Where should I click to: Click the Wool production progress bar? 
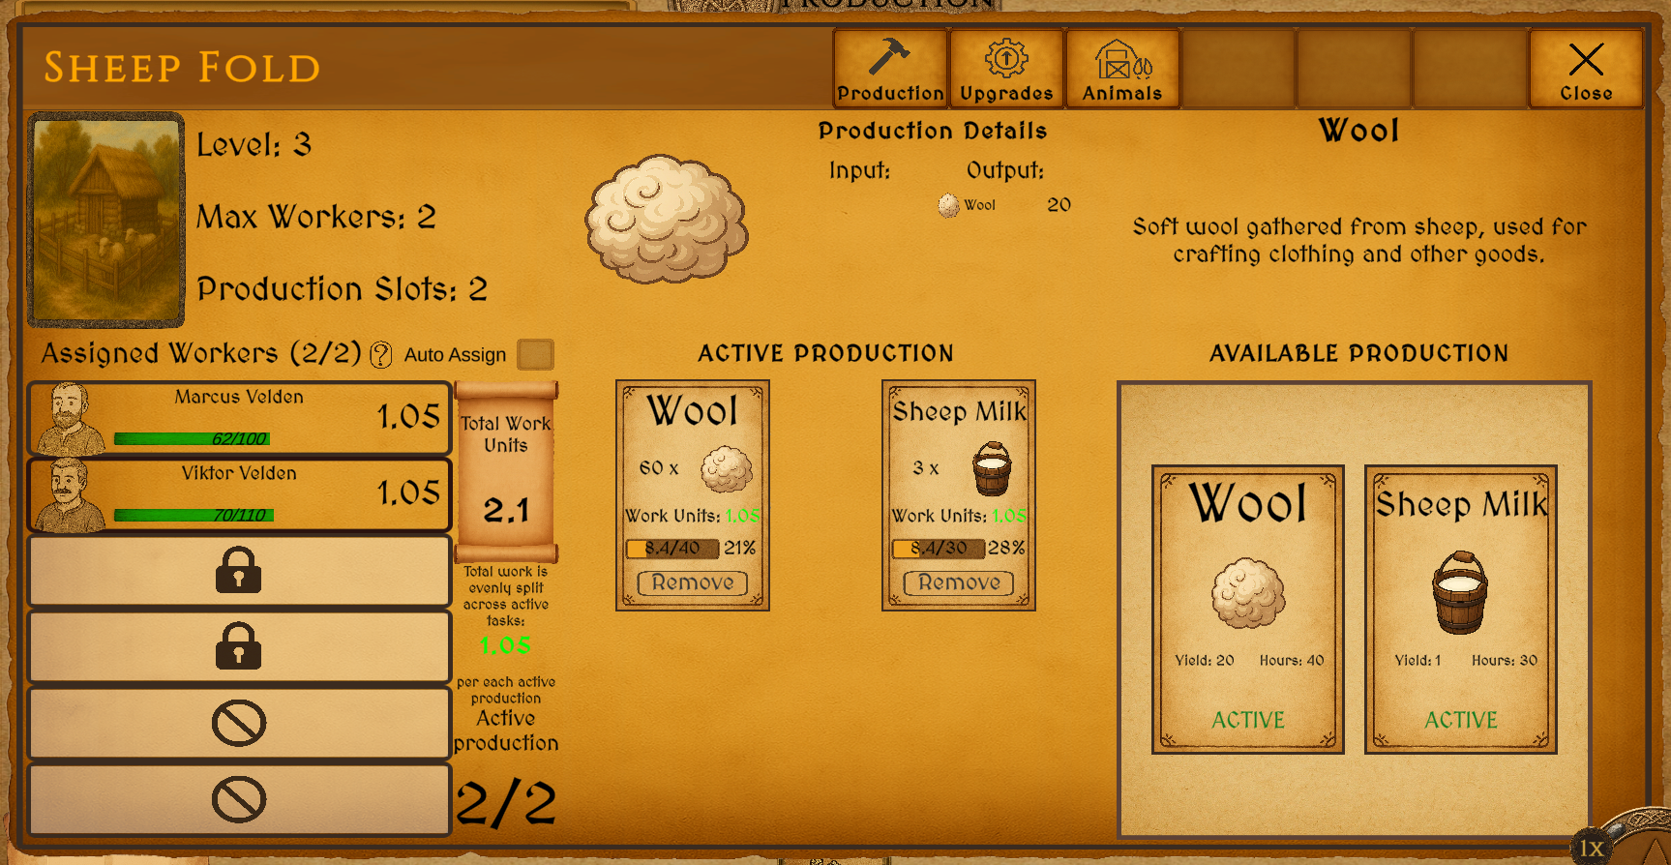click(672, 549)
